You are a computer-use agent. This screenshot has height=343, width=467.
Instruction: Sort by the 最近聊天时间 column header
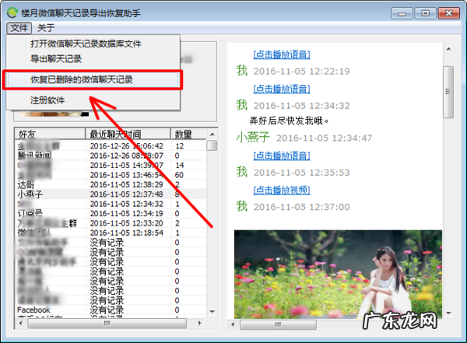(x=128, y=134)
